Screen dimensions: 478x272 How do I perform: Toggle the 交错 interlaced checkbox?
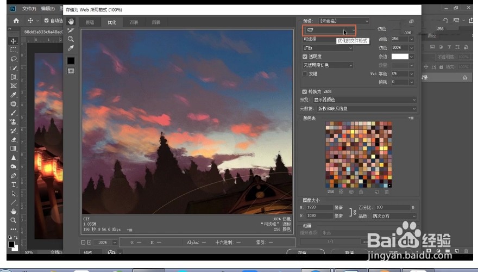point(305,73)
